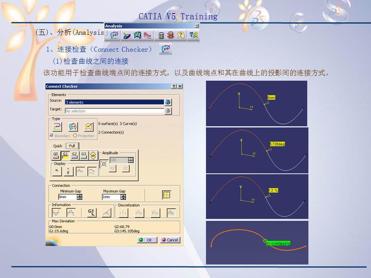The image size is (371, 278).
Task: Enable the G0 analysis toggle
Action: click(x=56, y=154)
